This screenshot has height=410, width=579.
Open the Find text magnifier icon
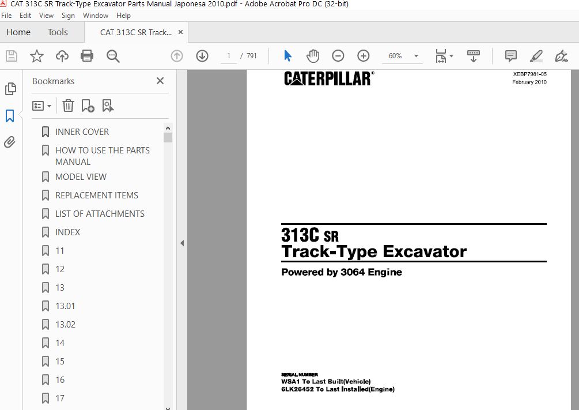(112, 56)
